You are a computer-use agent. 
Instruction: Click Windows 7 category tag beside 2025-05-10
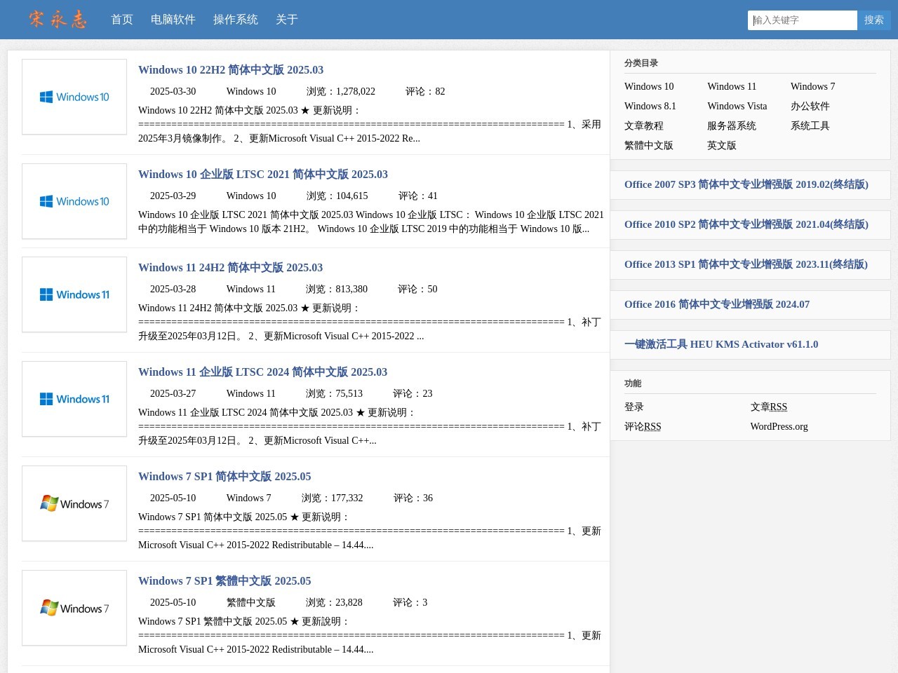tap(248, 498)
